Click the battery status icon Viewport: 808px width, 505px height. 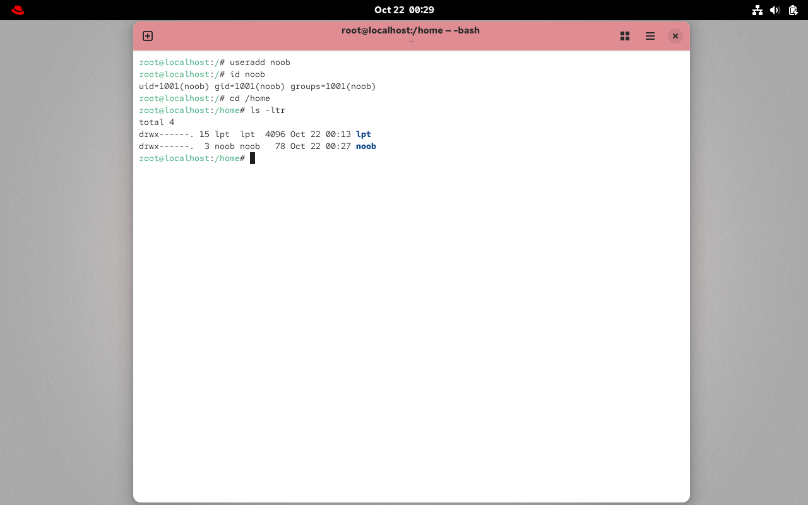pos(793,10)
